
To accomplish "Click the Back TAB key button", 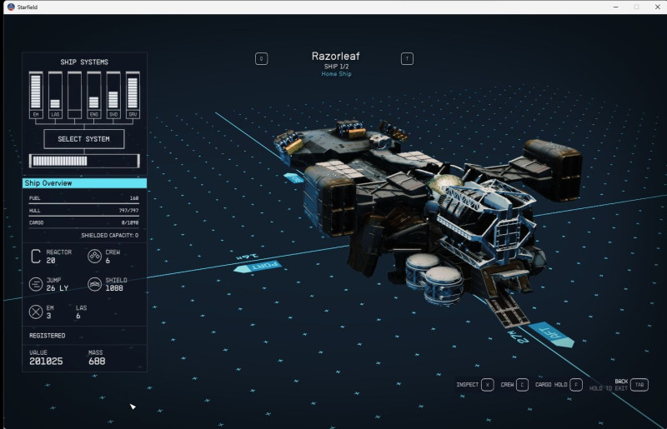I will click(639, 385).
